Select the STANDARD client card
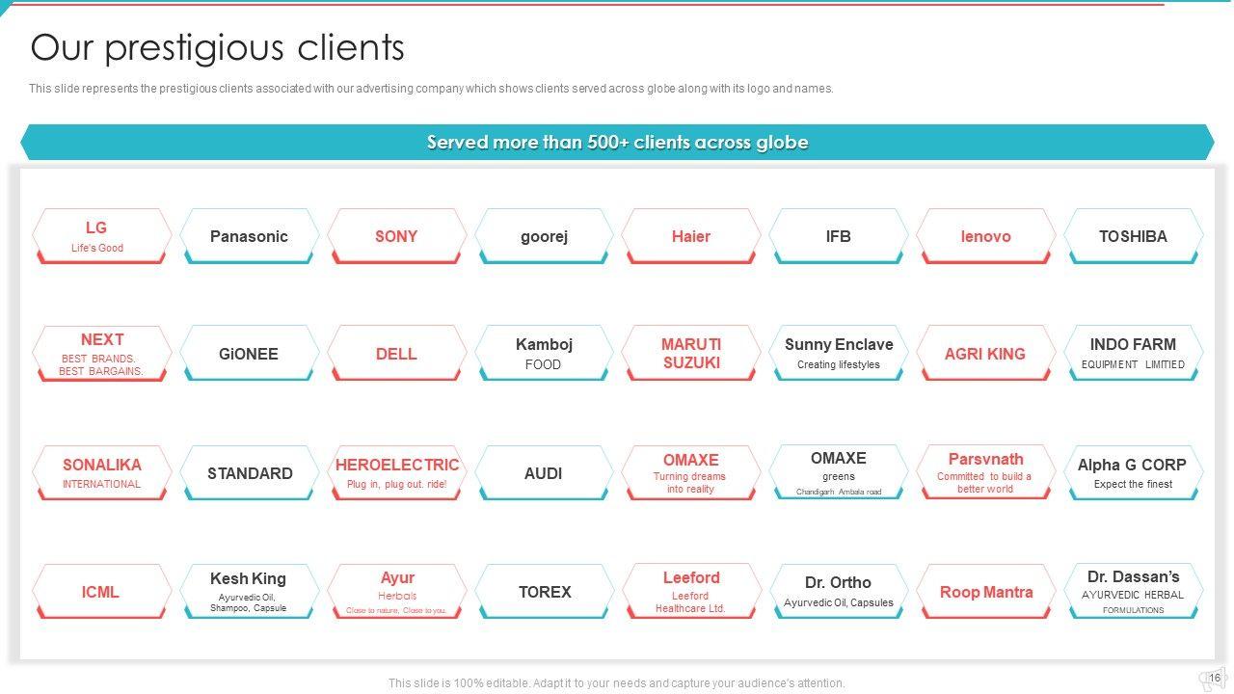 [250, 473]
